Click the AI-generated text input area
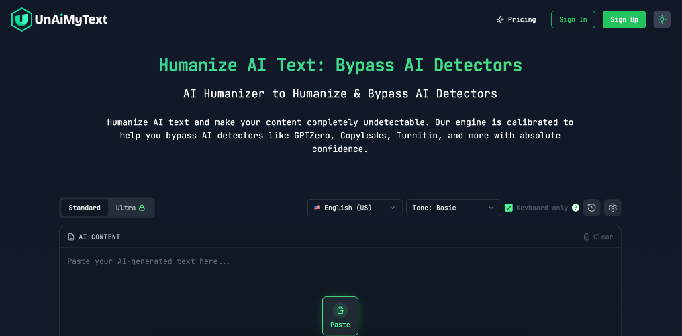 [340, 292]
